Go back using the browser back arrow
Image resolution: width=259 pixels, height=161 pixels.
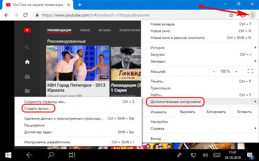tap(6, 15)
